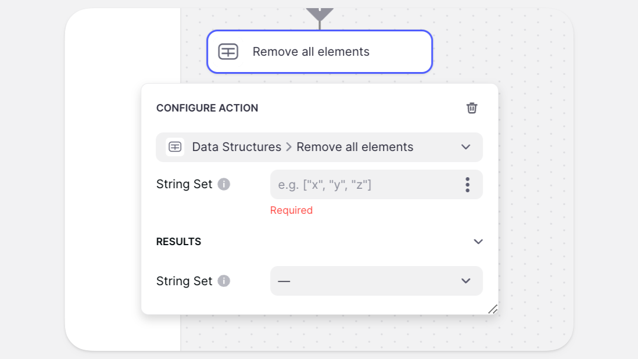Click the RESULTS section title
This screenshot has width=638, height=359.
pos(178,242)
